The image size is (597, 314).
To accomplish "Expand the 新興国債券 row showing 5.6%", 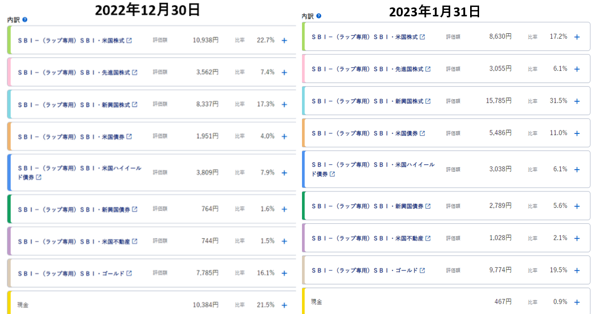I will 577,206.
